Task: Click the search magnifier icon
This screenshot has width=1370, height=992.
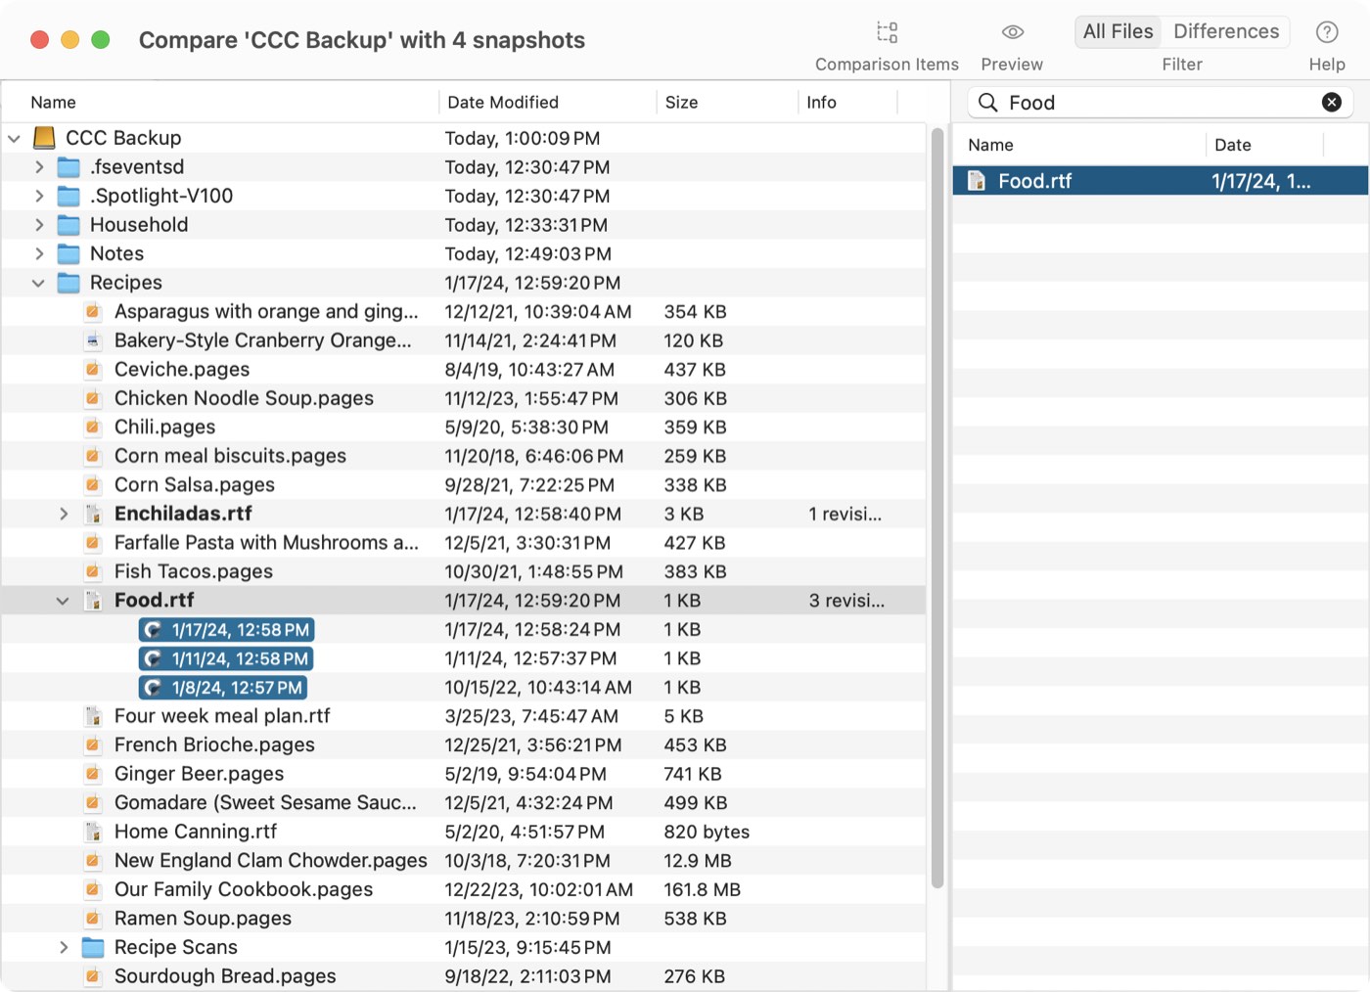Action: click(988, 103)
